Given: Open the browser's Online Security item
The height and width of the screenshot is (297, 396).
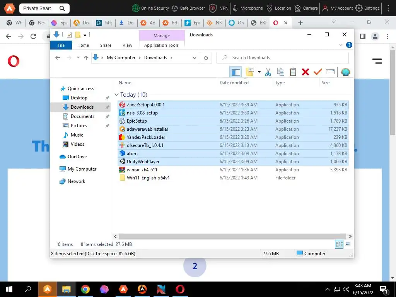Looking at the screenshot, I should 150,9.
